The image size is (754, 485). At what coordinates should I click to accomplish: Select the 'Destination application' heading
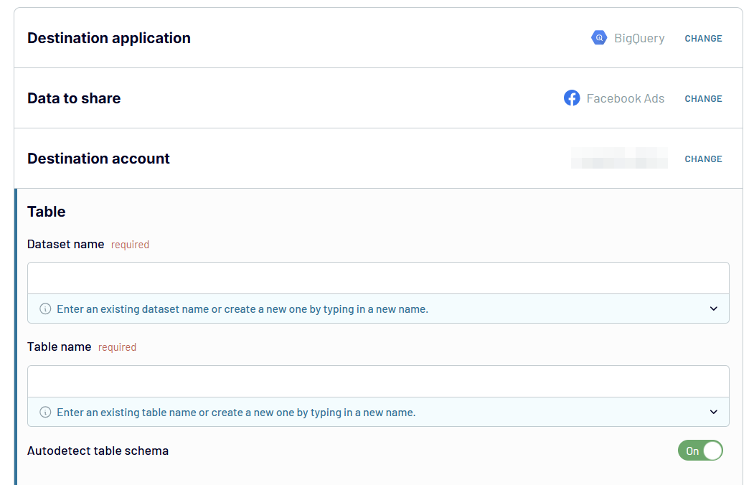(x=108, y=38)
